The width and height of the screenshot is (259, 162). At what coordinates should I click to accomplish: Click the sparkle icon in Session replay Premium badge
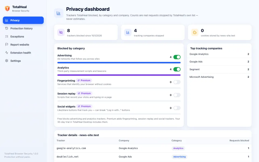(x=79, y=93)
